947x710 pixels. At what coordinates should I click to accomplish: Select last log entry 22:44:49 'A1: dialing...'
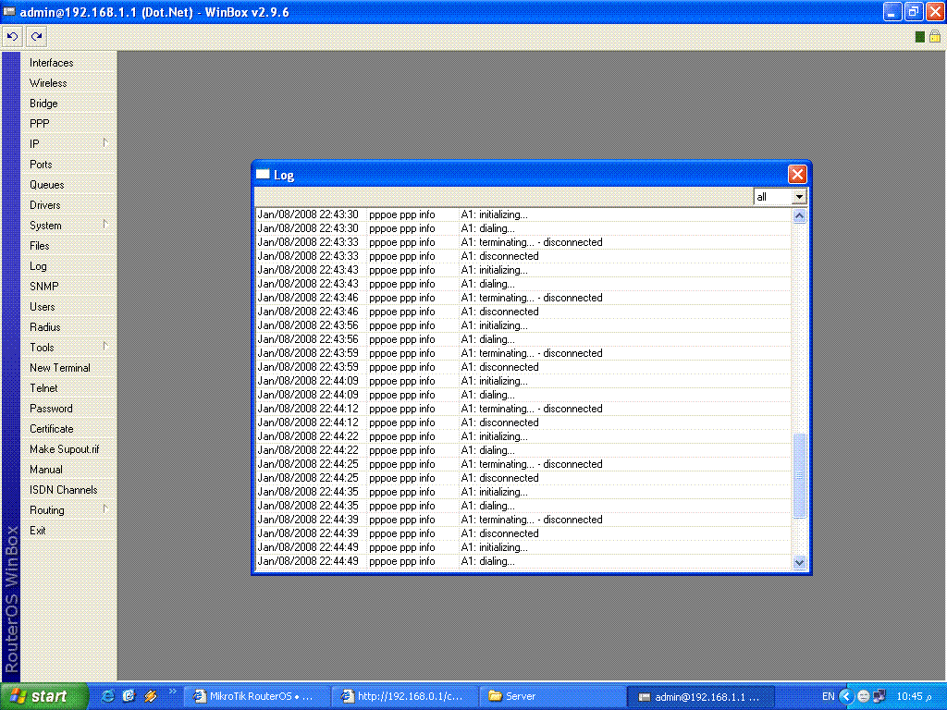coord(523,561)
